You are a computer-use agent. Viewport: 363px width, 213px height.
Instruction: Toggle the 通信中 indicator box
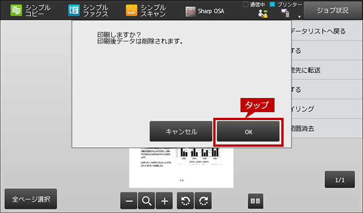[x=246, y=4]
